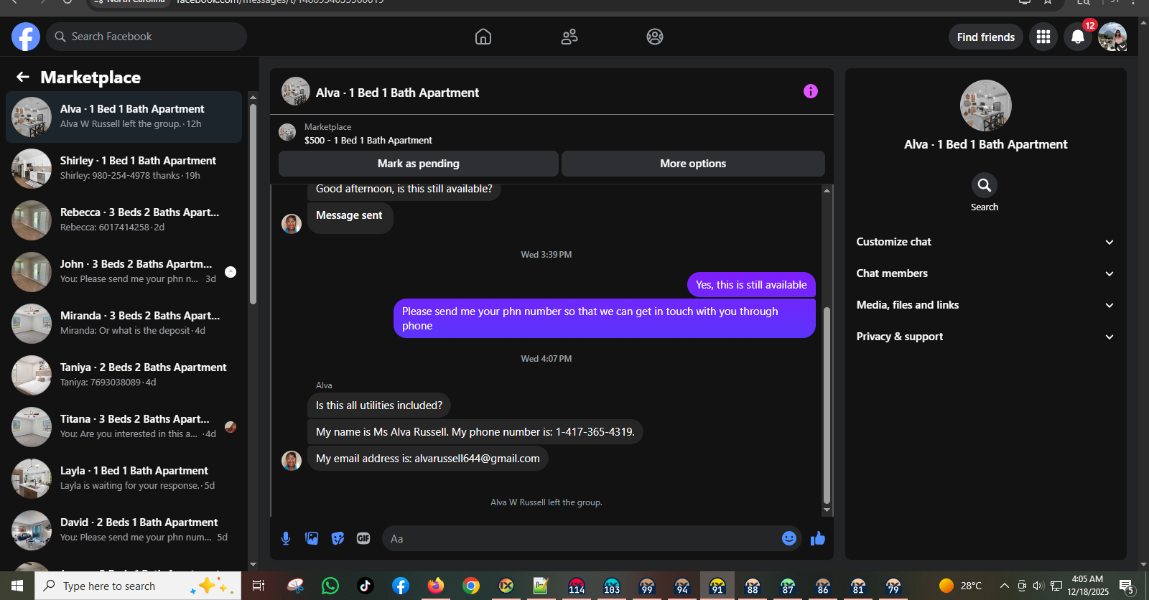Viewport: 1149px width, 600px height.
Task: Open the Groups icon in top navigation
Action: pyautogui.click(x=655, y=37)
